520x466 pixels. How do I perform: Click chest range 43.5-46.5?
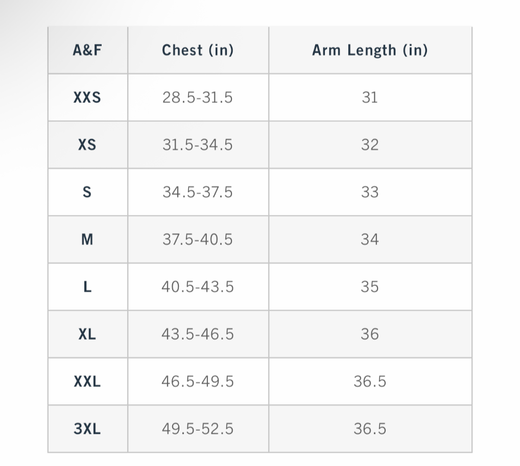[198, 334]
